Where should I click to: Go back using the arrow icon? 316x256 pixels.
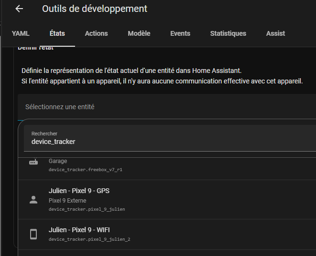coord(19,9)
